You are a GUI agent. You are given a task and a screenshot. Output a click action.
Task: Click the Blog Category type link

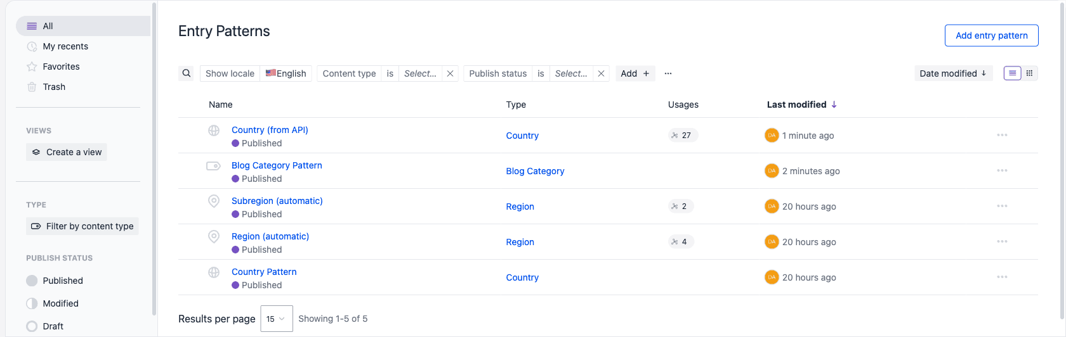[x=535, y=171]
